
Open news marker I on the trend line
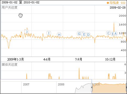point(49,33)
